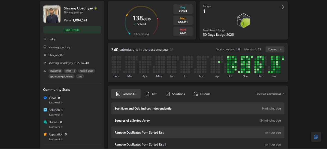
Task: Click the info icon after submissions in past year
Action: tap(171, 50)
